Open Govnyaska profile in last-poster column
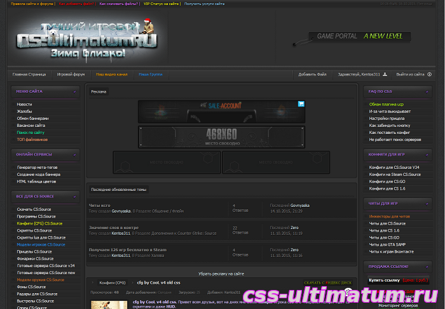Screen dimensions: 445x309 click(300, 206)
